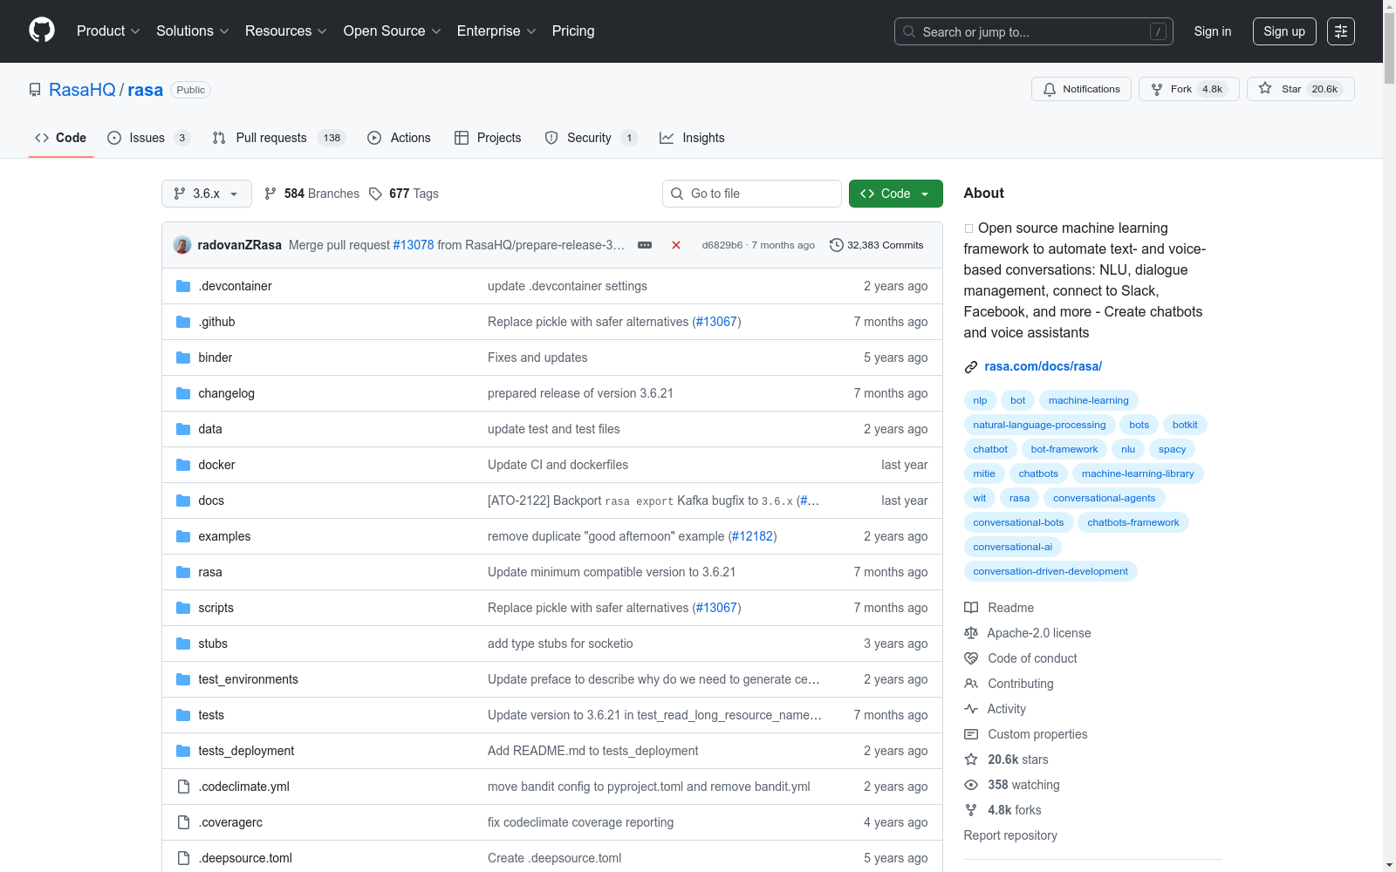Click commit hash d6829b6
The height and width of the screenshot is (872, 1396).
click(x=722, y=245)
